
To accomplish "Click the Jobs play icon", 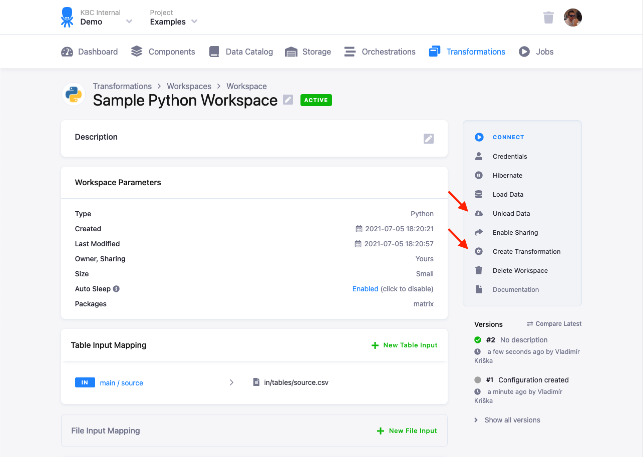I will tap(524, 52).
